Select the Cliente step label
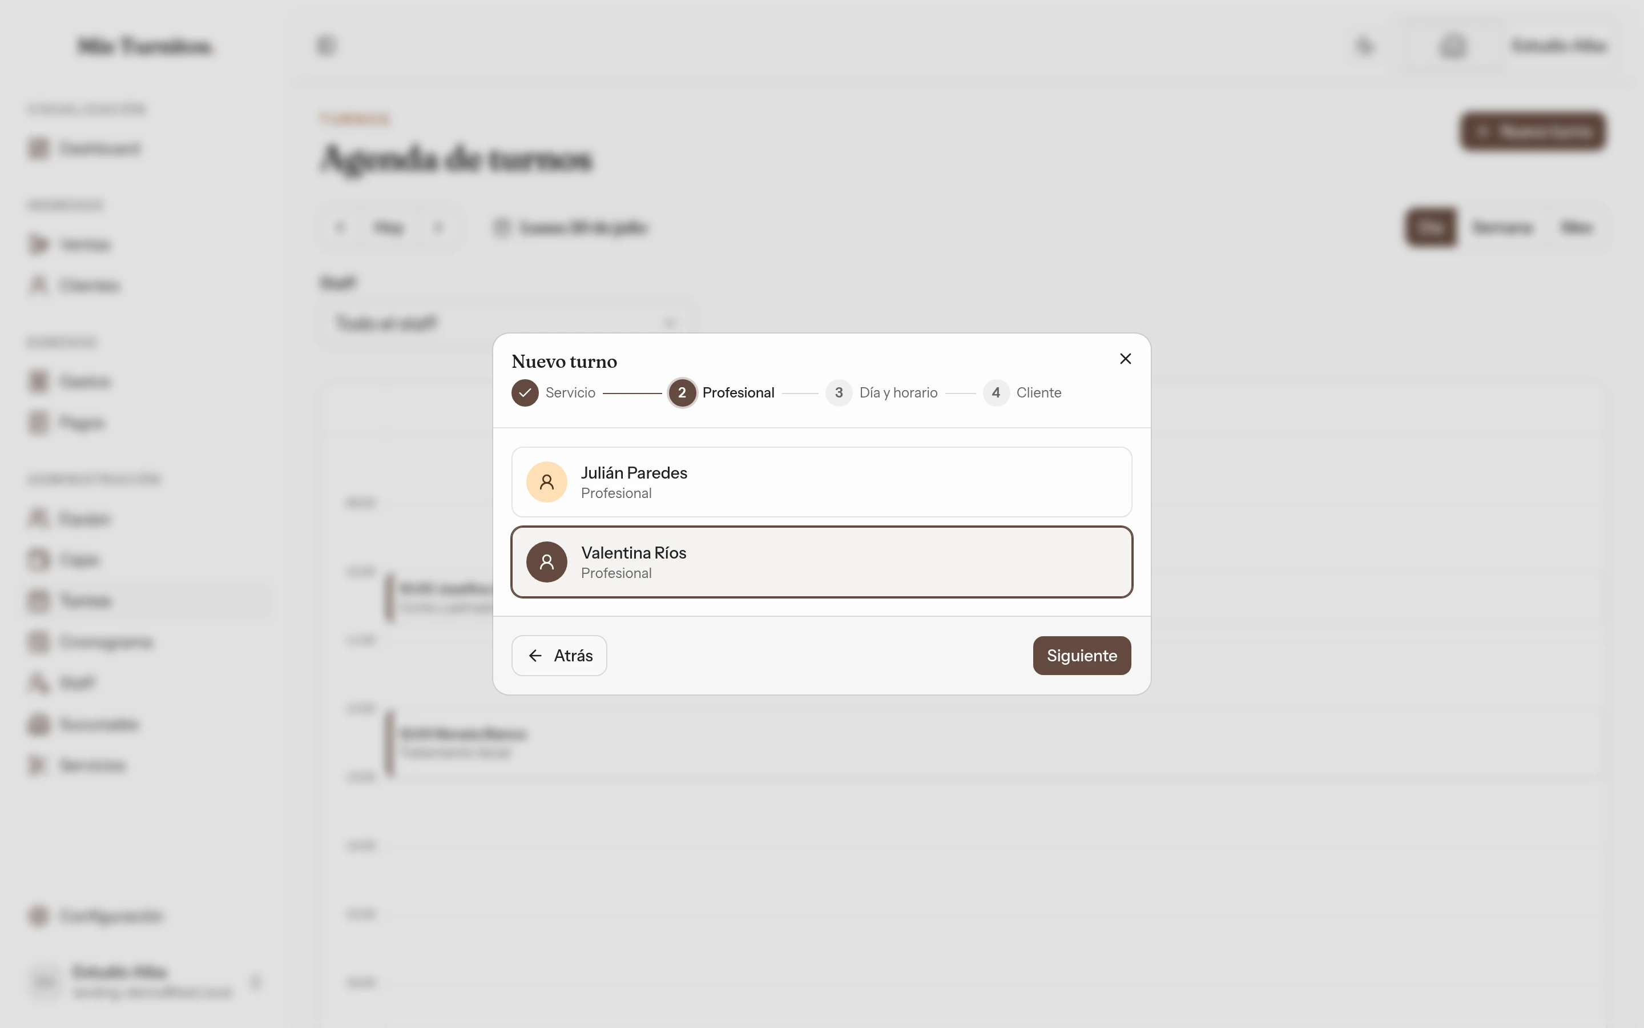Screen dimensions: 1644x1028 tap(1039, 393)
